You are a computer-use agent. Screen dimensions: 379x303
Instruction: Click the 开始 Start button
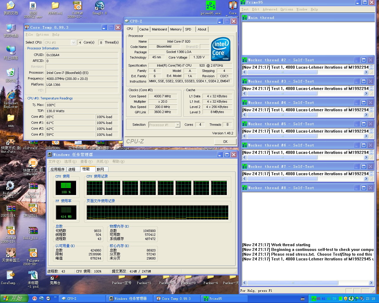point(13,298)
